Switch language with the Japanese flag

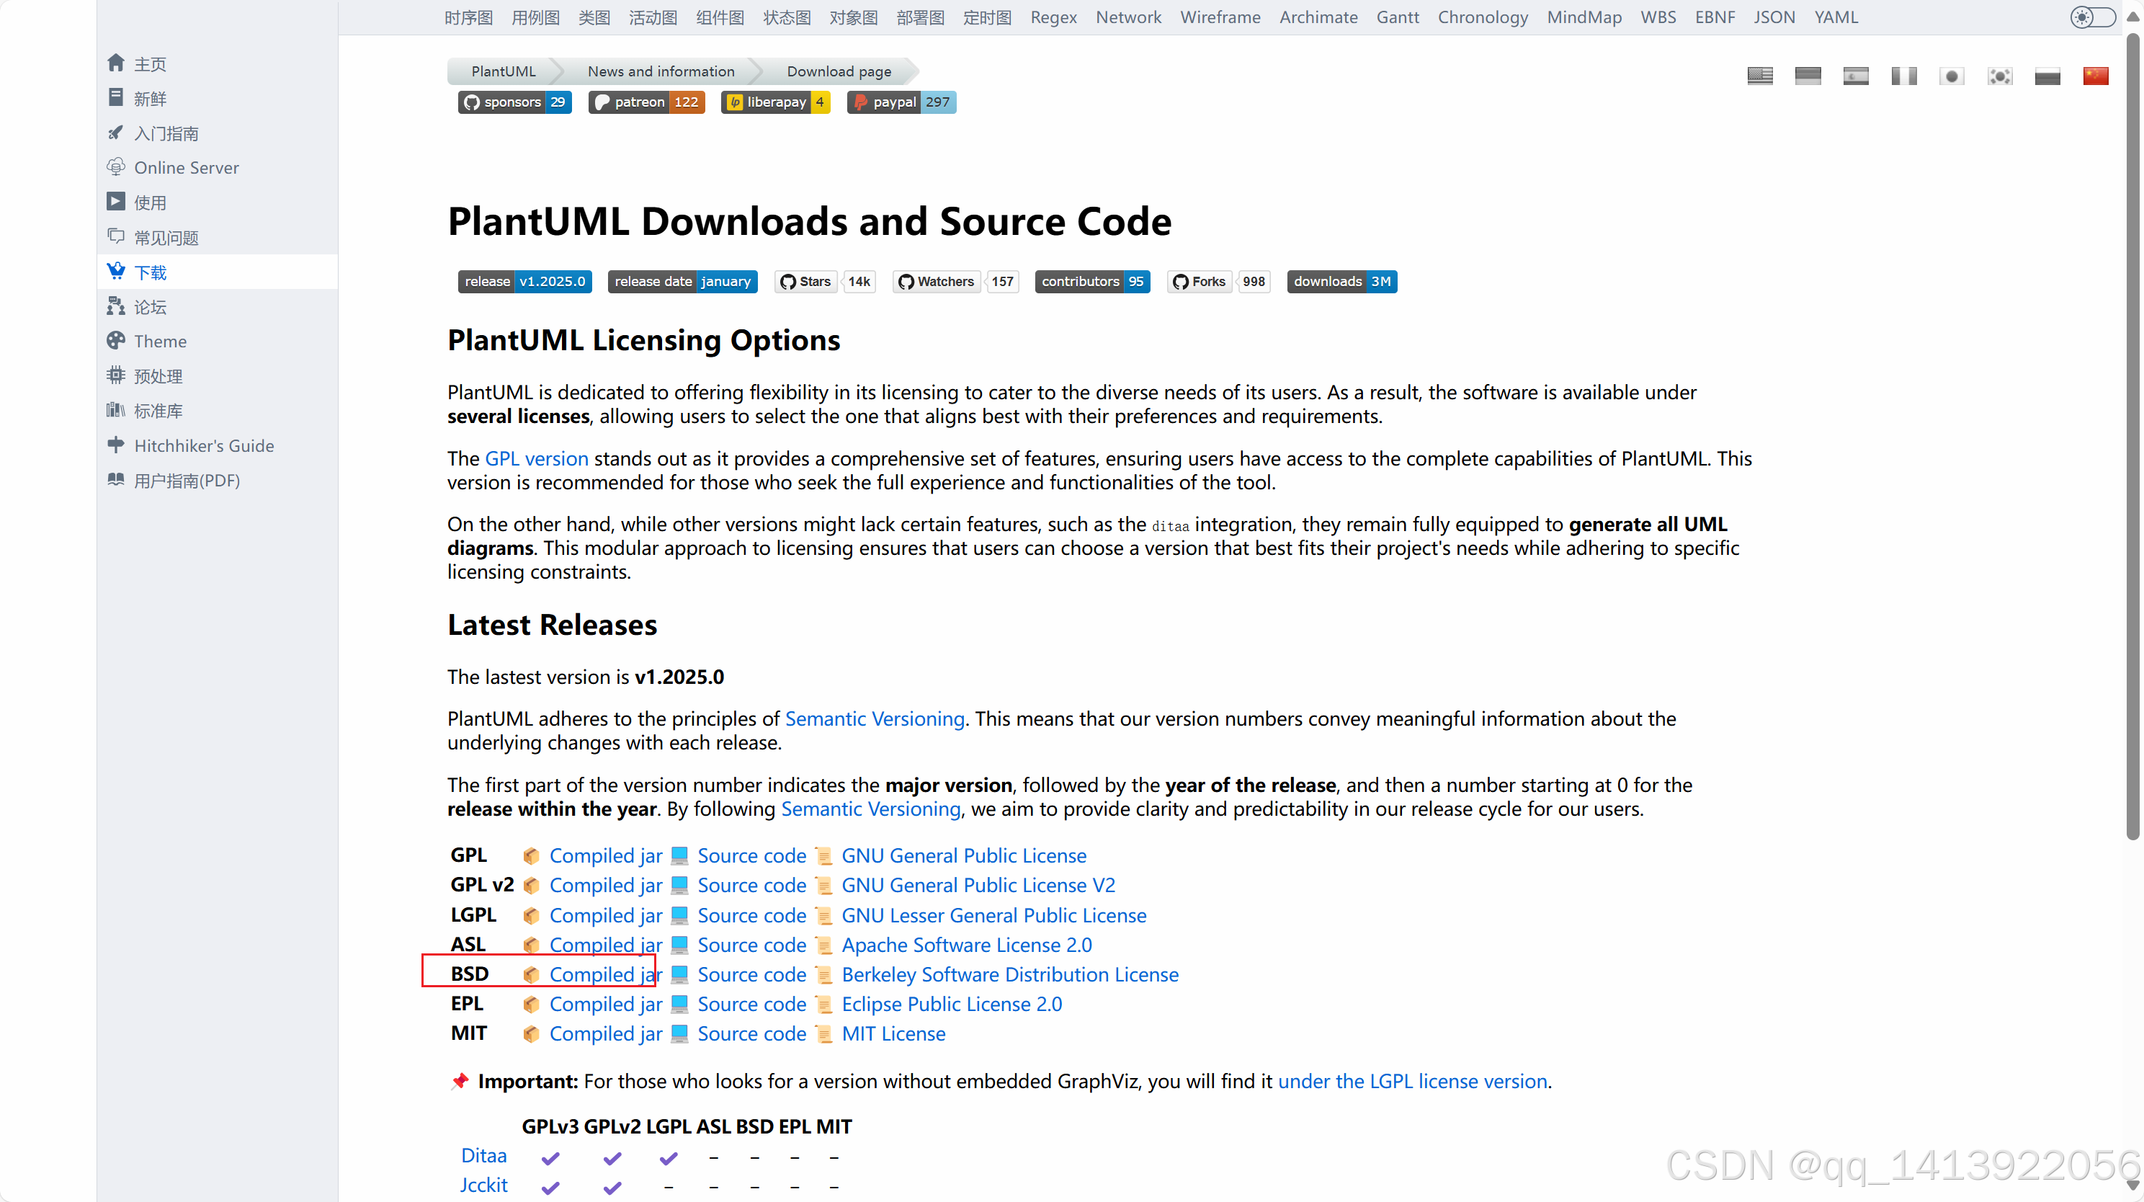coord(1952,76)
